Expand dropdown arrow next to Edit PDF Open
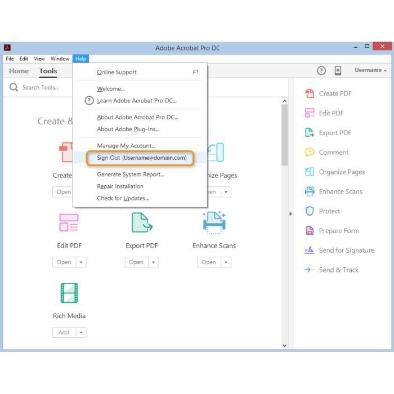 [x=81, y=262]
